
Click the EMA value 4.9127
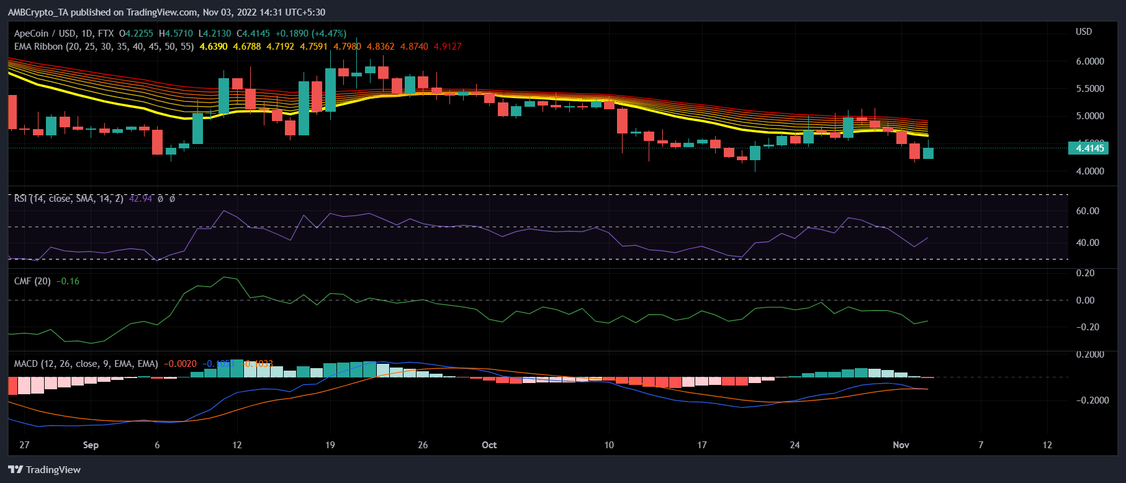(448, 47)
